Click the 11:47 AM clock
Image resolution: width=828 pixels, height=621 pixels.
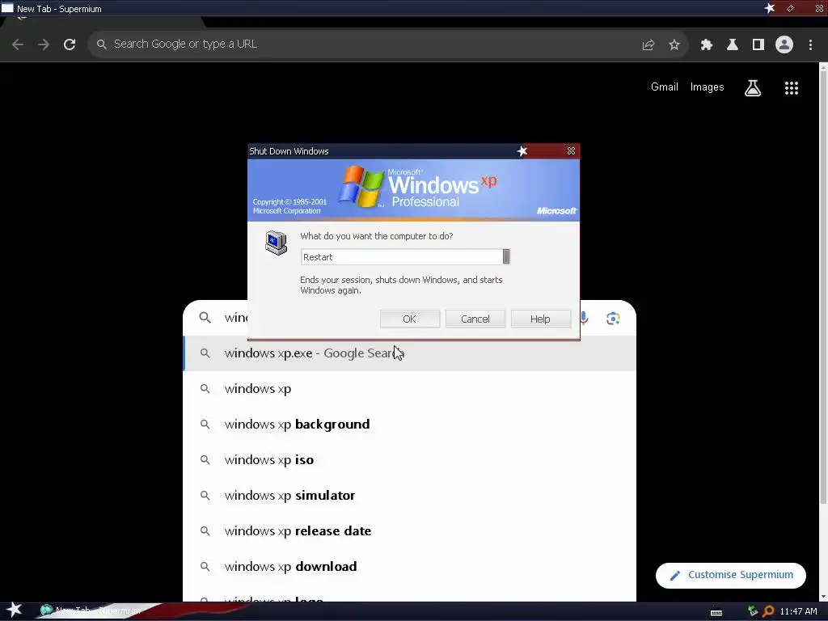[x=798, y=611]
